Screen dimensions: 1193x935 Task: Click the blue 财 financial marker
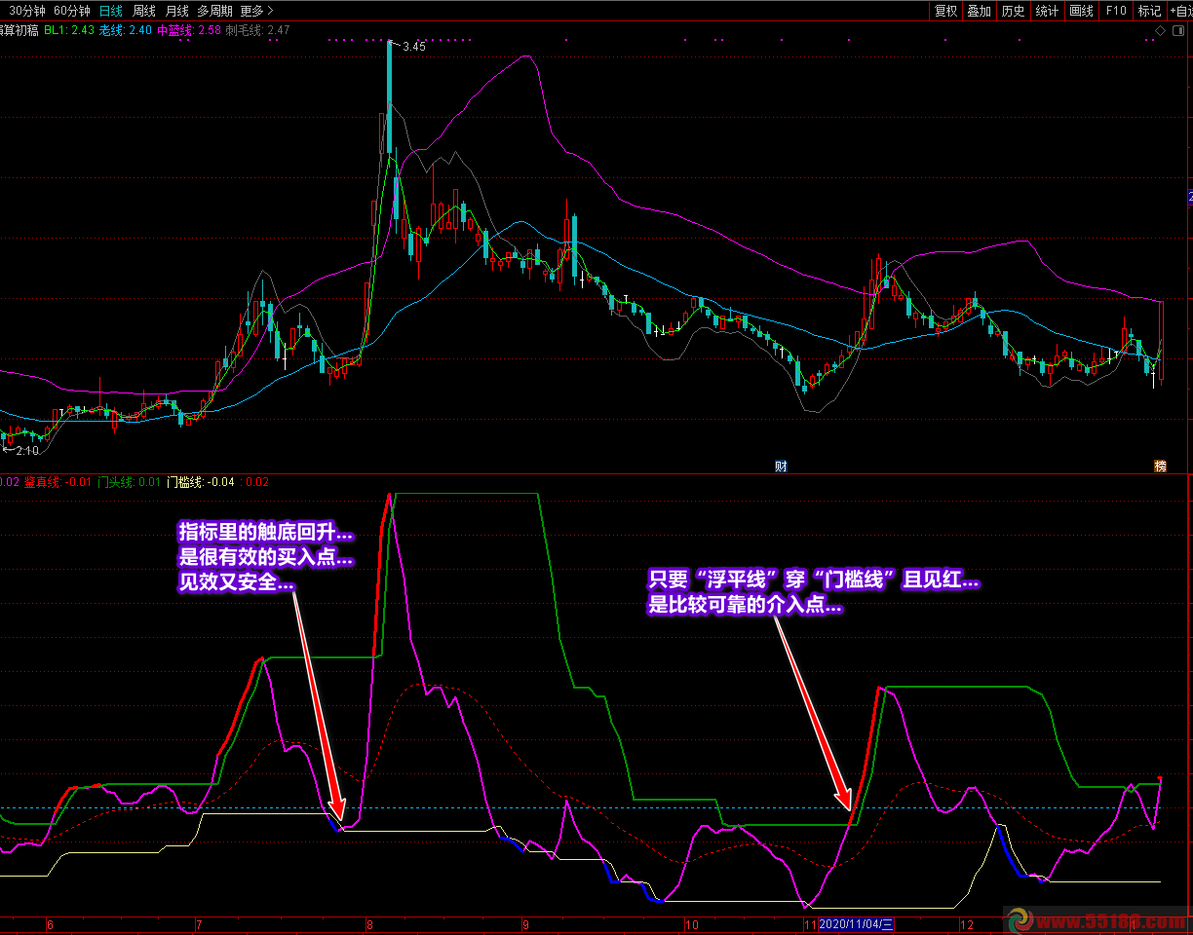[x=780, y=466]
